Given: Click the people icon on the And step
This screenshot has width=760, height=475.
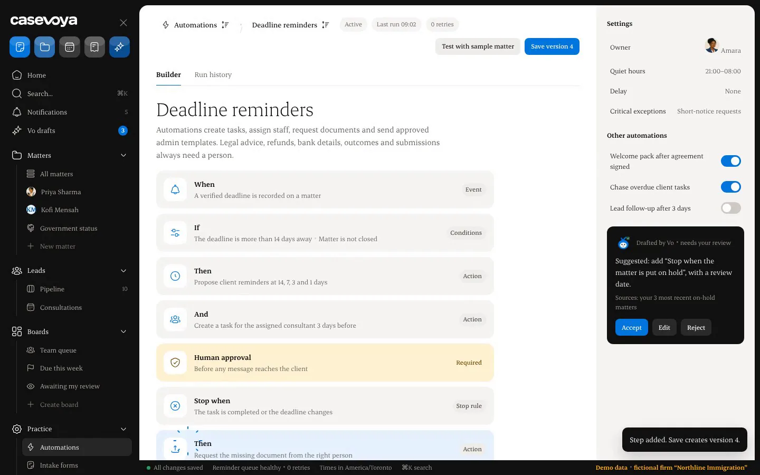Looking at the screenshot, I should 175,319.
